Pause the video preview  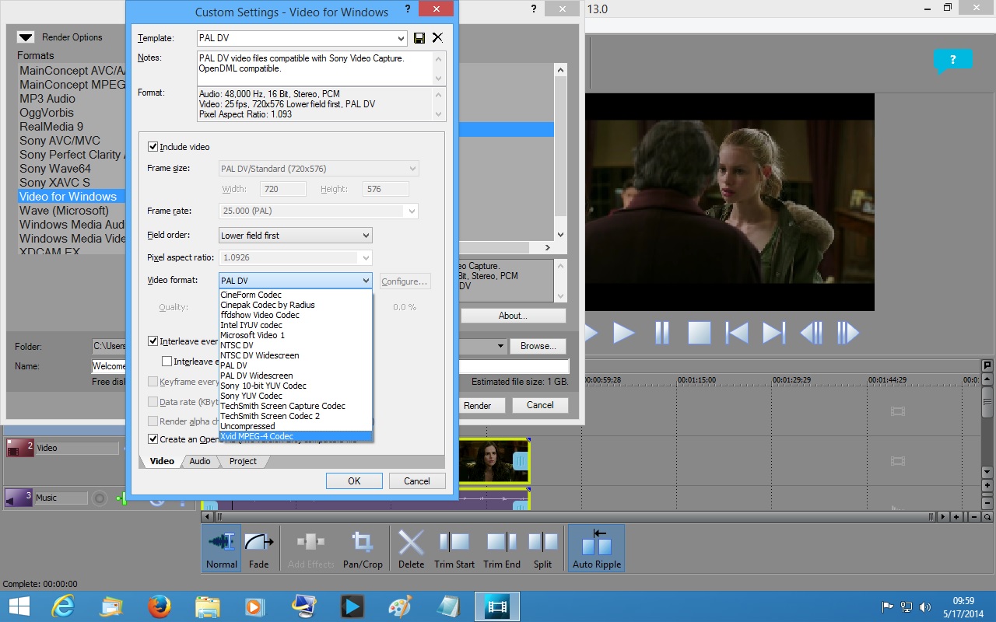click(662, 333)
